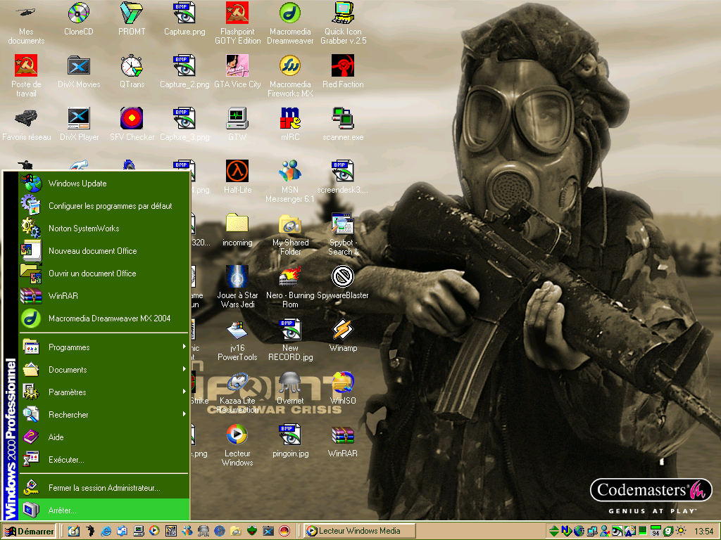Open the CloneCD desktop icon
721x540 pixels.
coord(79,18)
